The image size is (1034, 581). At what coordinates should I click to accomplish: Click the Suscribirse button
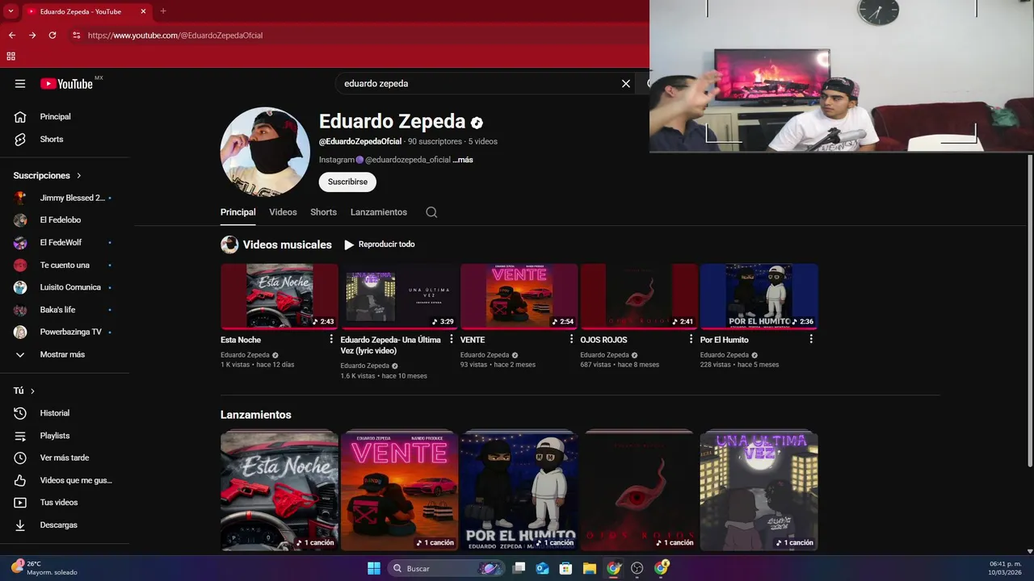point(347,182)
